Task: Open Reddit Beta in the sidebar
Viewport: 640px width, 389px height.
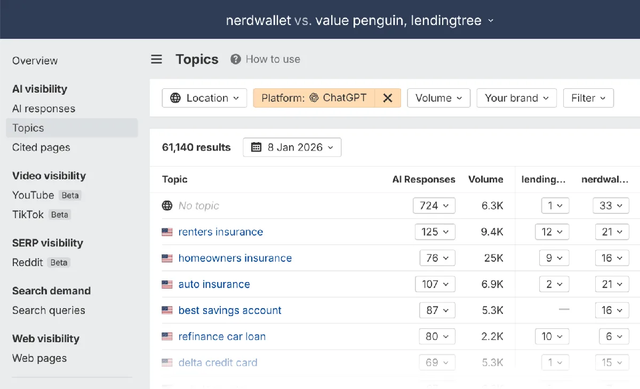Action: pyautogui.click(x=41, y=262)
